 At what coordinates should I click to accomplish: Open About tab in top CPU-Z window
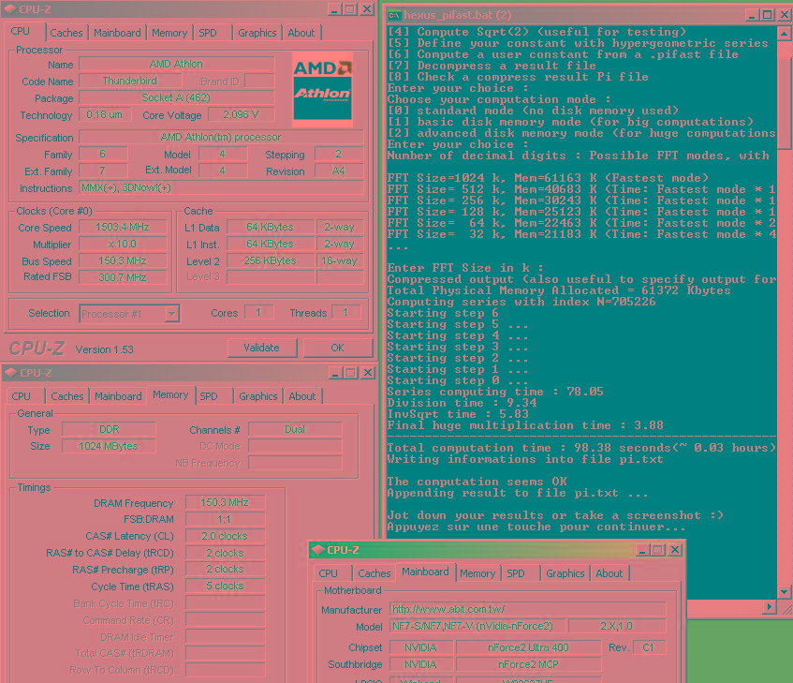click(x=301, y=33)
